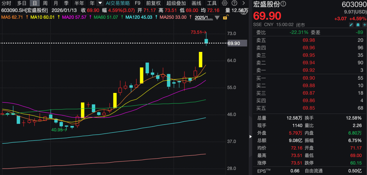Select the 周 weekly chart tab
The height and width of the screenshot is (175, 367).
[x=45, y=3]
